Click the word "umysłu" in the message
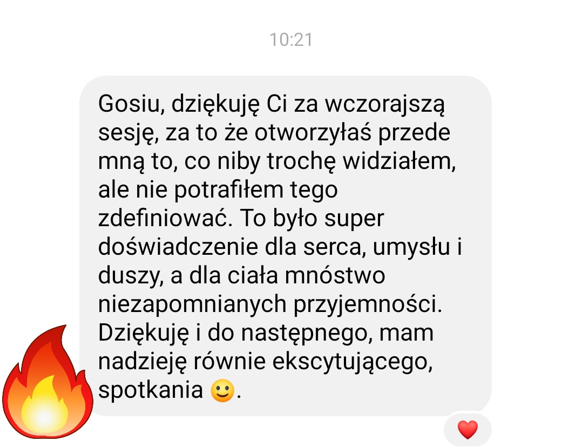583x448 pixels. [x=411, y=248]
